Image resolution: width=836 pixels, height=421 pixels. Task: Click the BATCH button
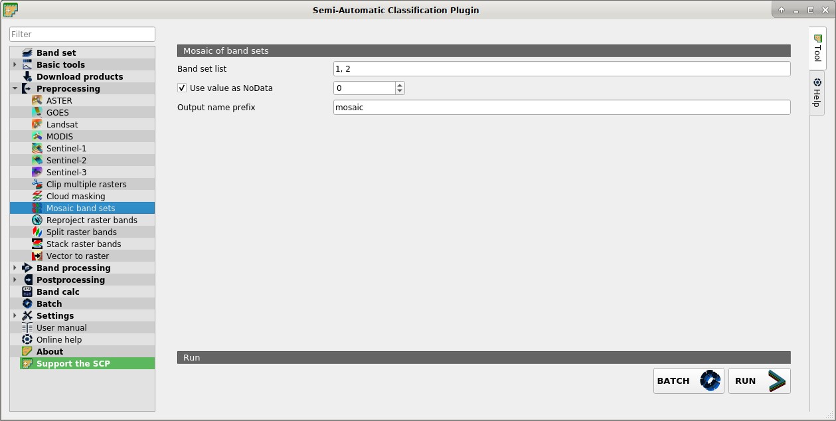click(x=689, y=380)
